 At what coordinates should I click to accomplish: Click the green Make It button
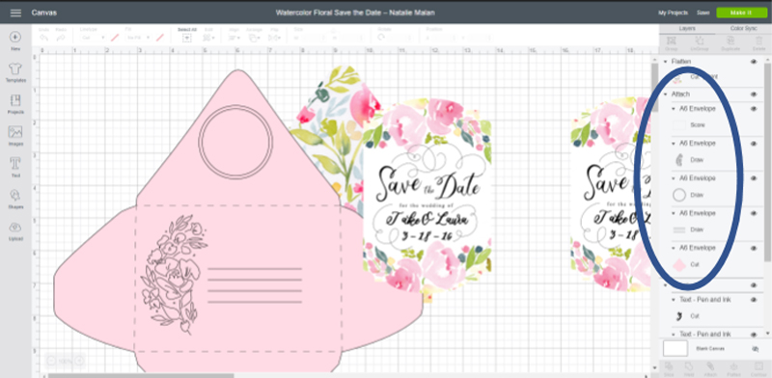pyautogui.click(x=741, y=13)
